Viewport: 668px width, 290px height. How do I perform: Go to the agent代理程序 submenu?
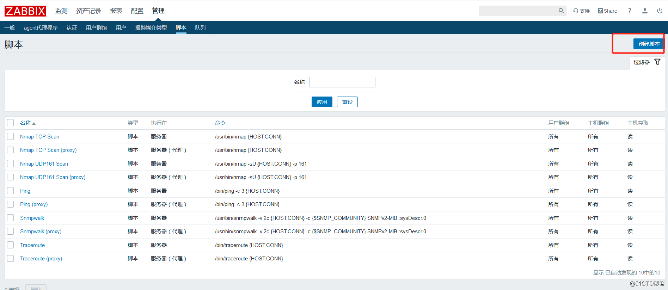click(41, 27)
